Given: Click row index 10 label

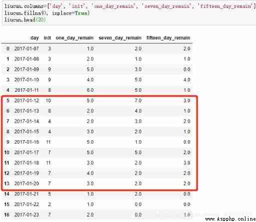Looking at the screenshot, I should tap(6, 153).
